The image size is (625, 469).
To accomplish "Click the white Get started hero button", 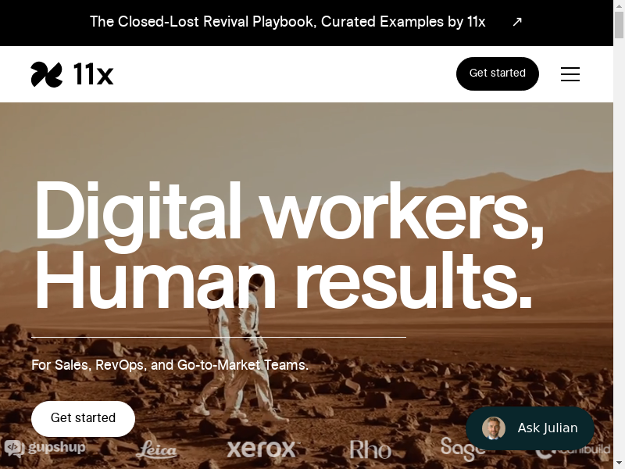I will [83, 418].
